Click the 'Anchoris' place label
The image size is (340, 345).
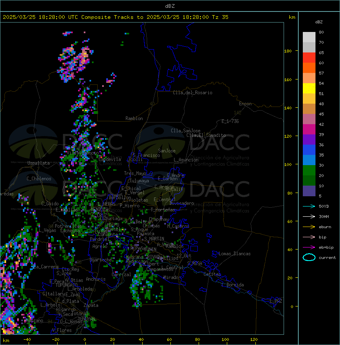pyautogui.click(x=96, y=279)
